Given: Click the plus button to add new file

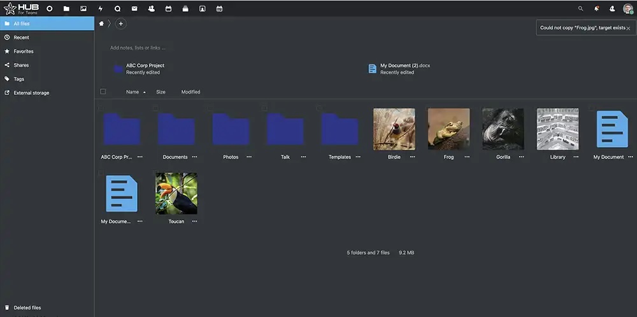Looking at the screenshot, I should [121, 24].
